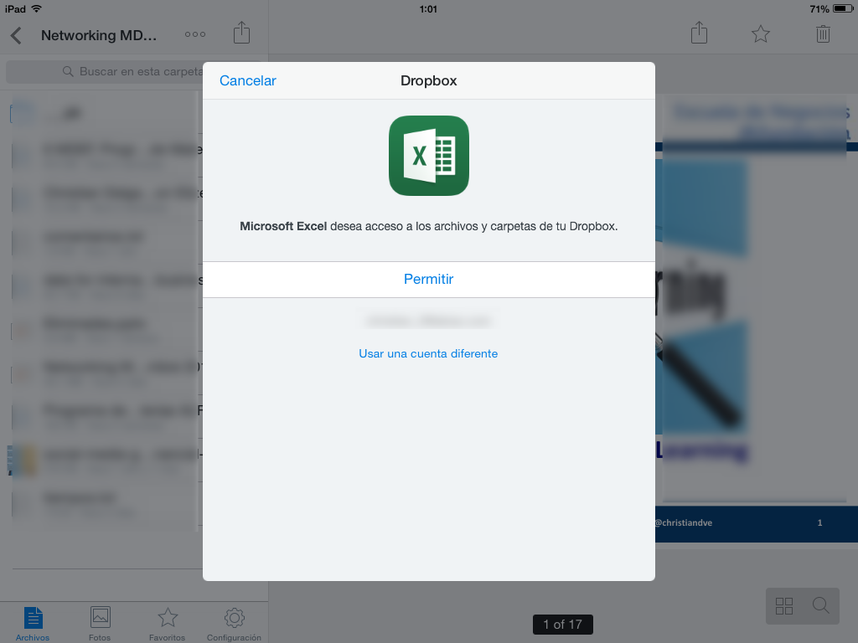Open the three-dot more options menu

click(194, 34)
